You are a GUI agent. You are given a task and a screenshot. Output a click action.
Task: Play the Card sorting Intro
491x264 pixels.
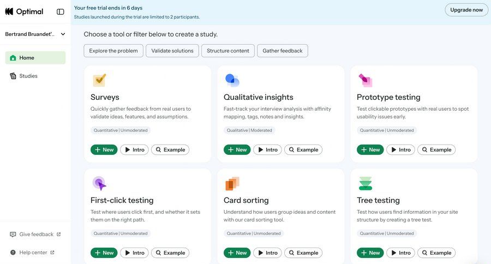267,253
